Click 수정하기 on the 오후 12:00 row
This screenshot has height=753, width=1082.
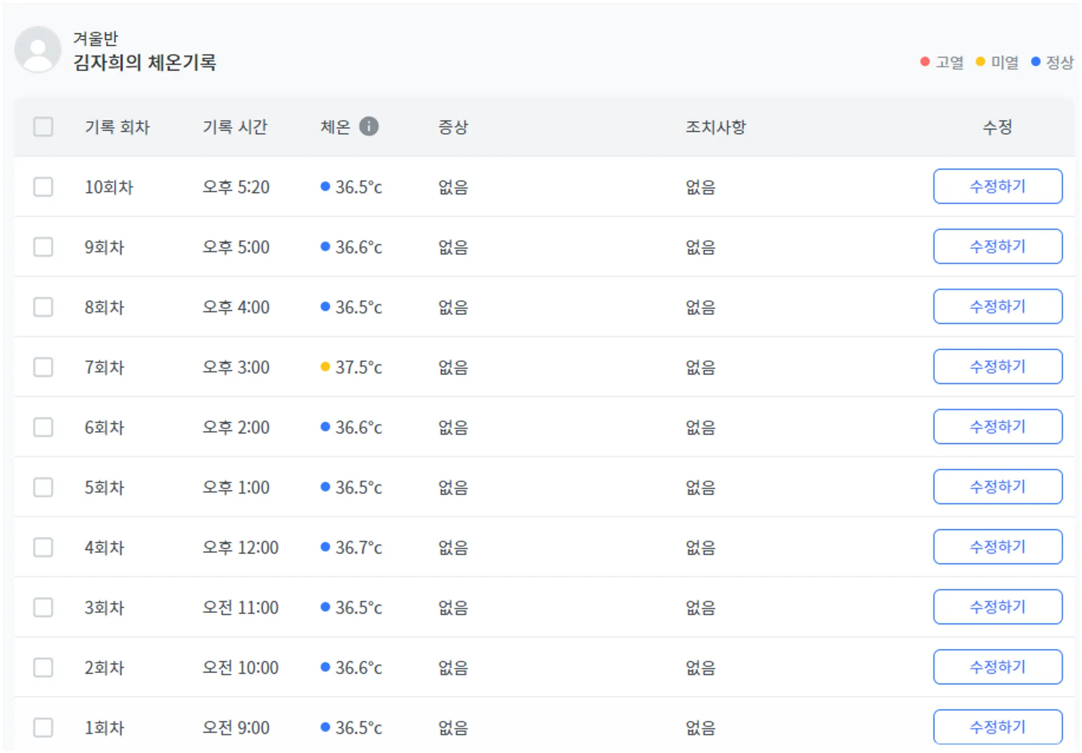click(997, 546)
